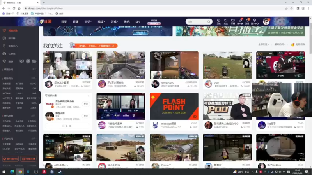Screen dimensions: 312x175
Task: Expand the 游戏 dropdown in navigation
Action: (114, 22)
